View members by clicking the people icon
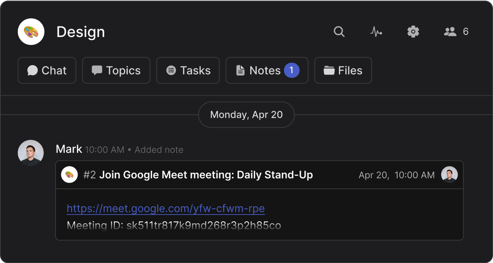The width and height of the screenshot is (493, 263). click(450, 32)
